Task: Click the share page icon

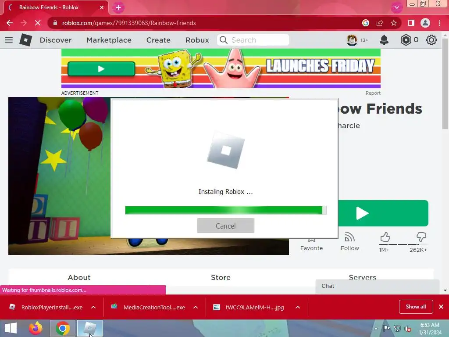Action: click(380, 23)
